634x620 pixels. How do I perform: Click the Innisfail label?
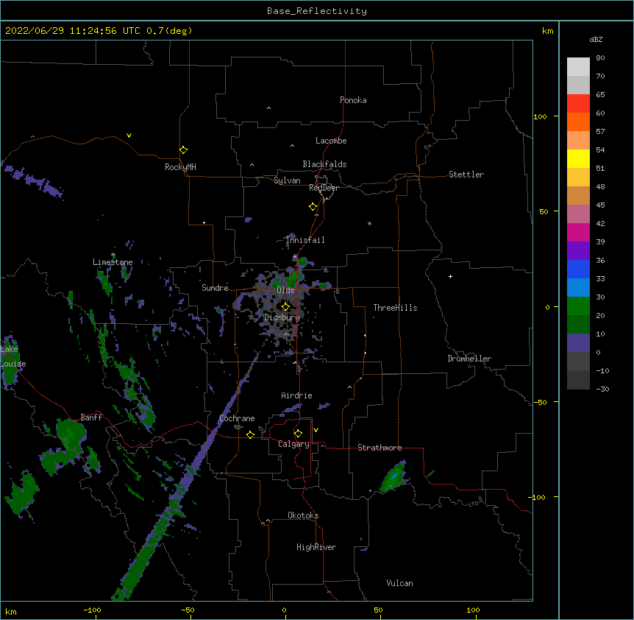(305, 240)
